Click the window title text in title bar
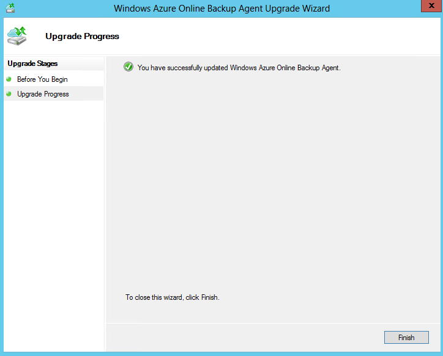 pyautogui.click(x=221, y=9)
